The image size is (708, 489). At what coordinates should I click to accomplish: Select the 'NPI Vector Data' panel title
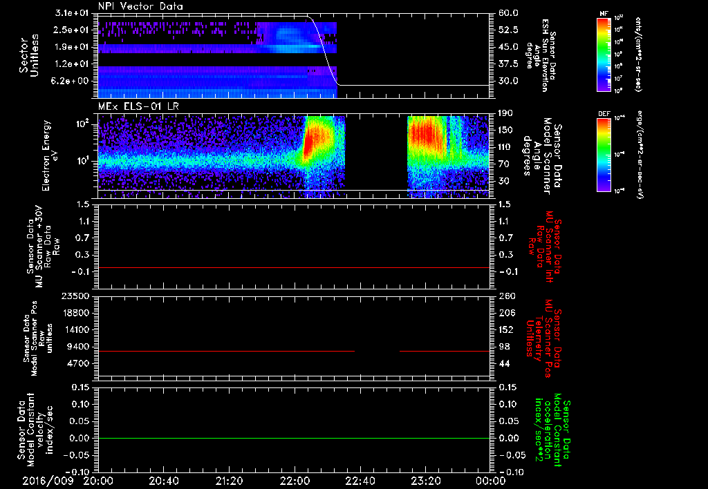(x=140, y=6)
